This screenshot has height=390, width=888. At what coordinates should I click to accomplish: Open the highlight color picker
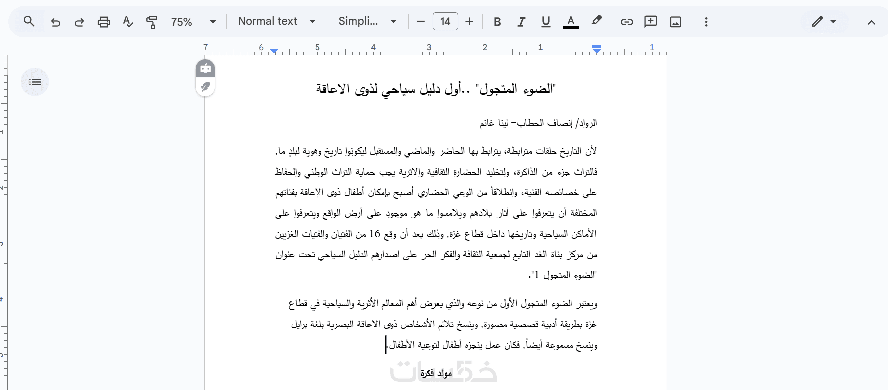(x=596, y=21)
